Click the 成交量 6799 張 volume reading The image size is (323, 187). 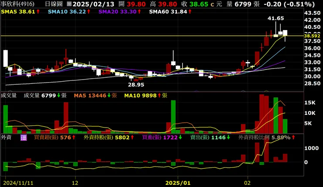(45, 95)
